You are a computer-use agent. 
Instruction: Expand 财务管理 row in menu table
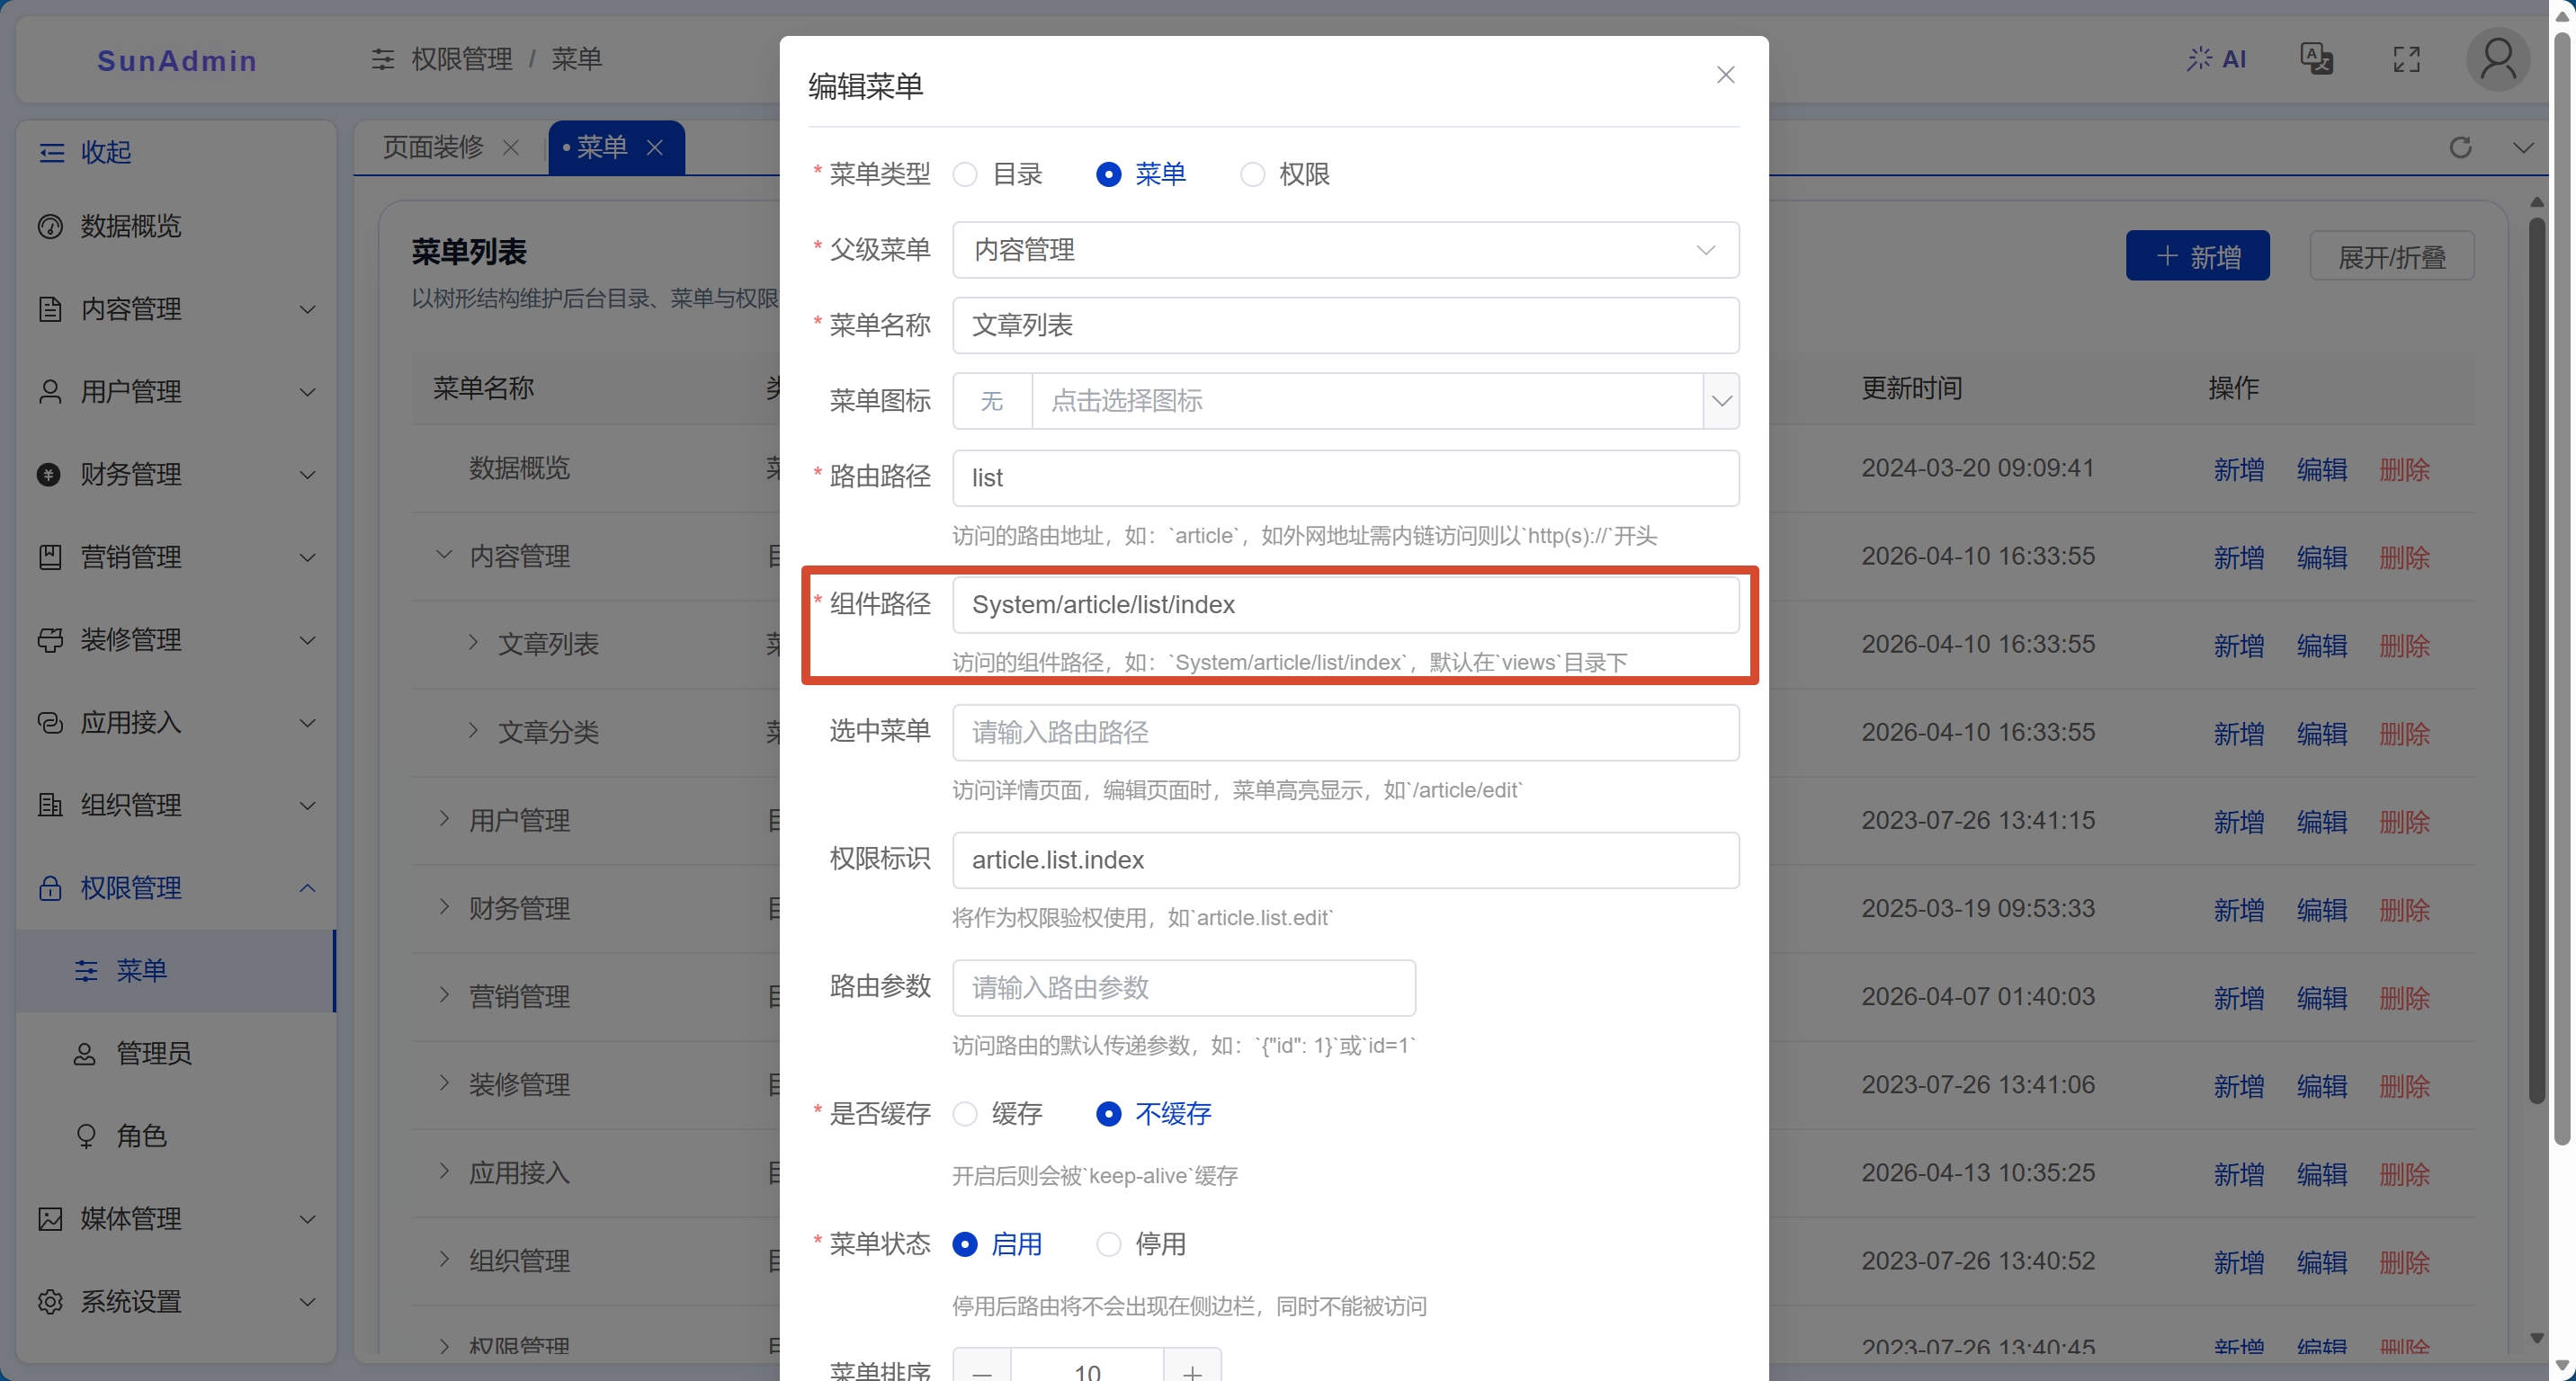444,907
